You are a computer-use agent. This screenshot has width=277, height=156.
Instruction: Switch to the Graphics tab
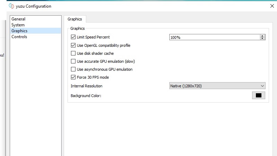(75, 19)
